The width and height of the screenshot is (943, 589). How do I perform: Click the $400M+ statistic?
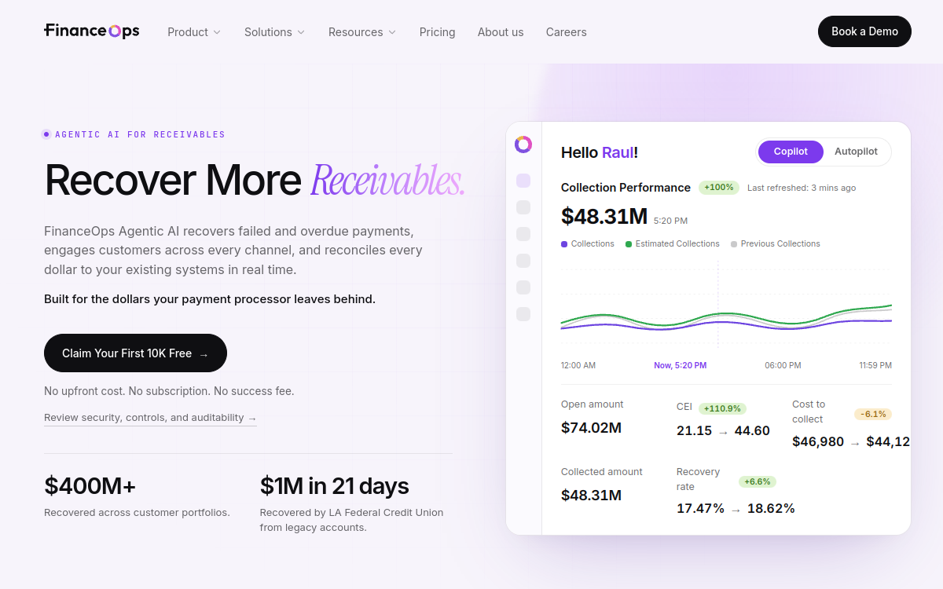(90, 486)
